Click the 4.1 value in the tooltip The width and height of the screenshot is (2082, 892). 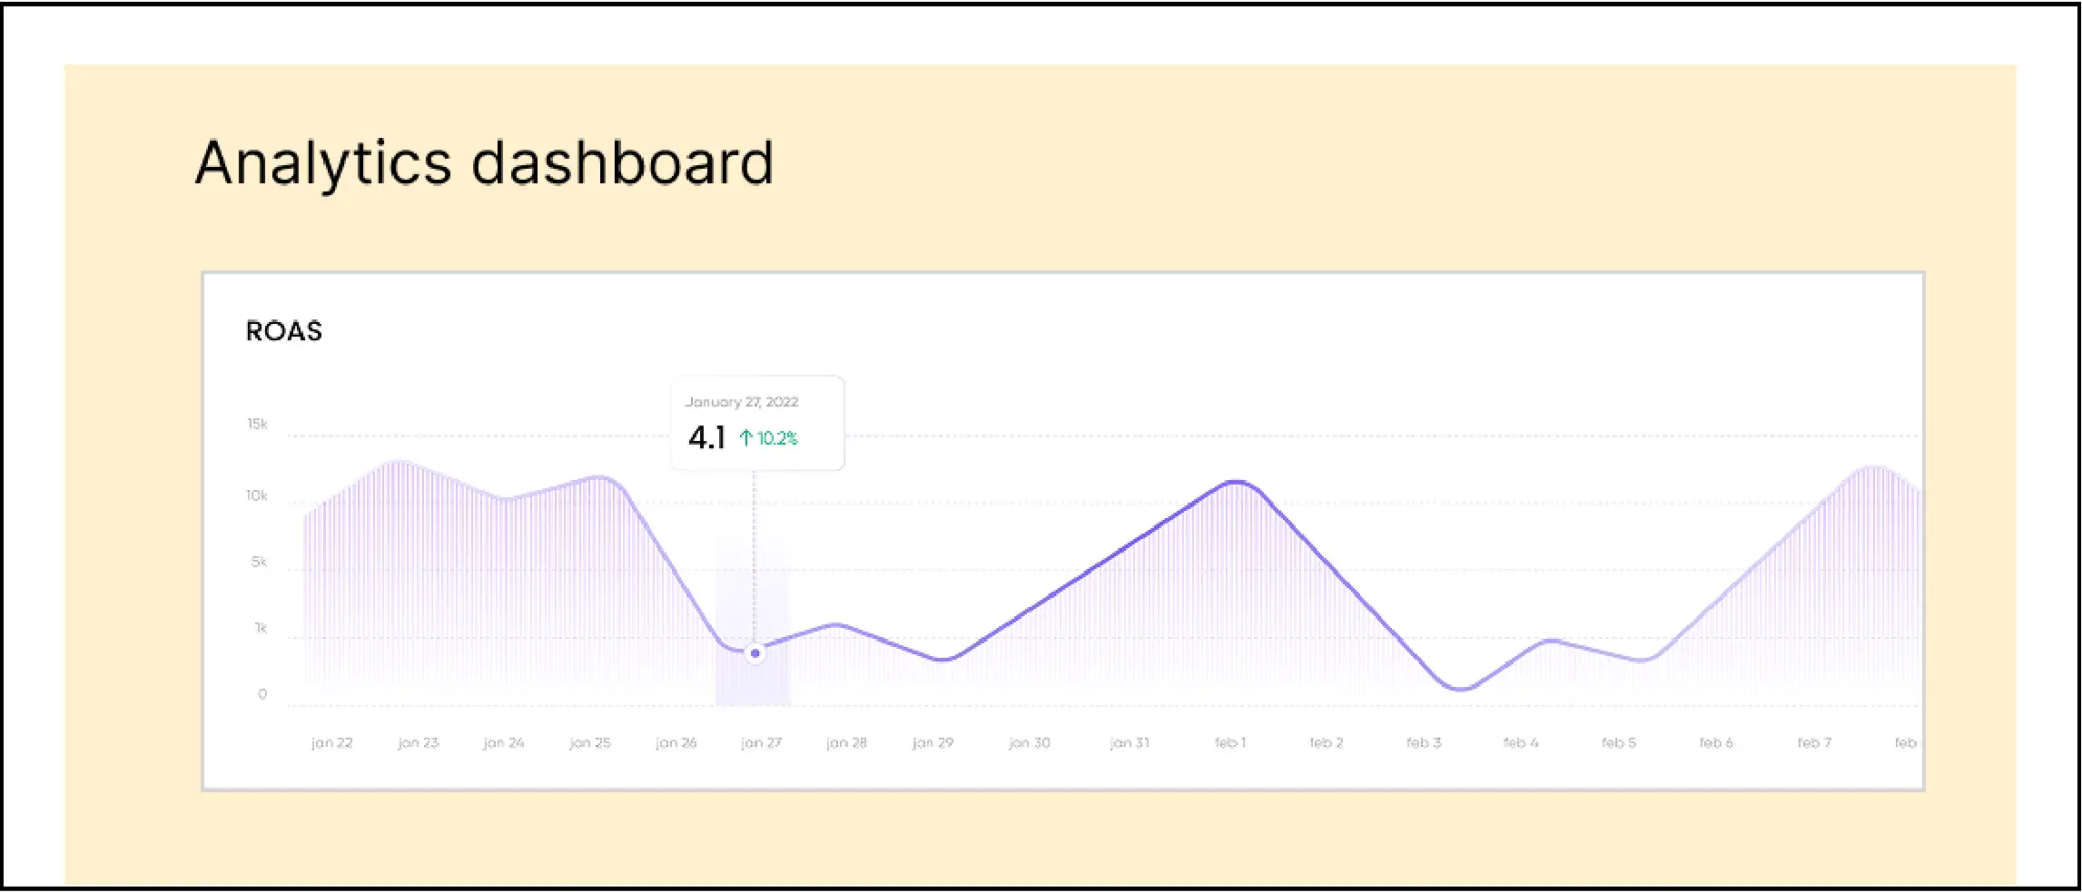point(706,438)
